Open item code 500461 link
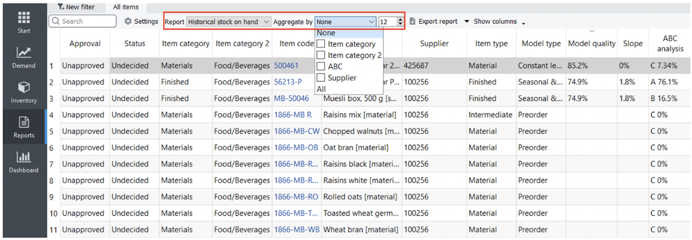 point(286,66)
